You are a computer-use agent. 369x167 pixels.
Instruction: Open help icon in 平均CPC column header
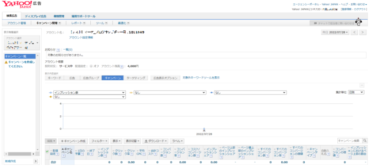coord(144,154)
